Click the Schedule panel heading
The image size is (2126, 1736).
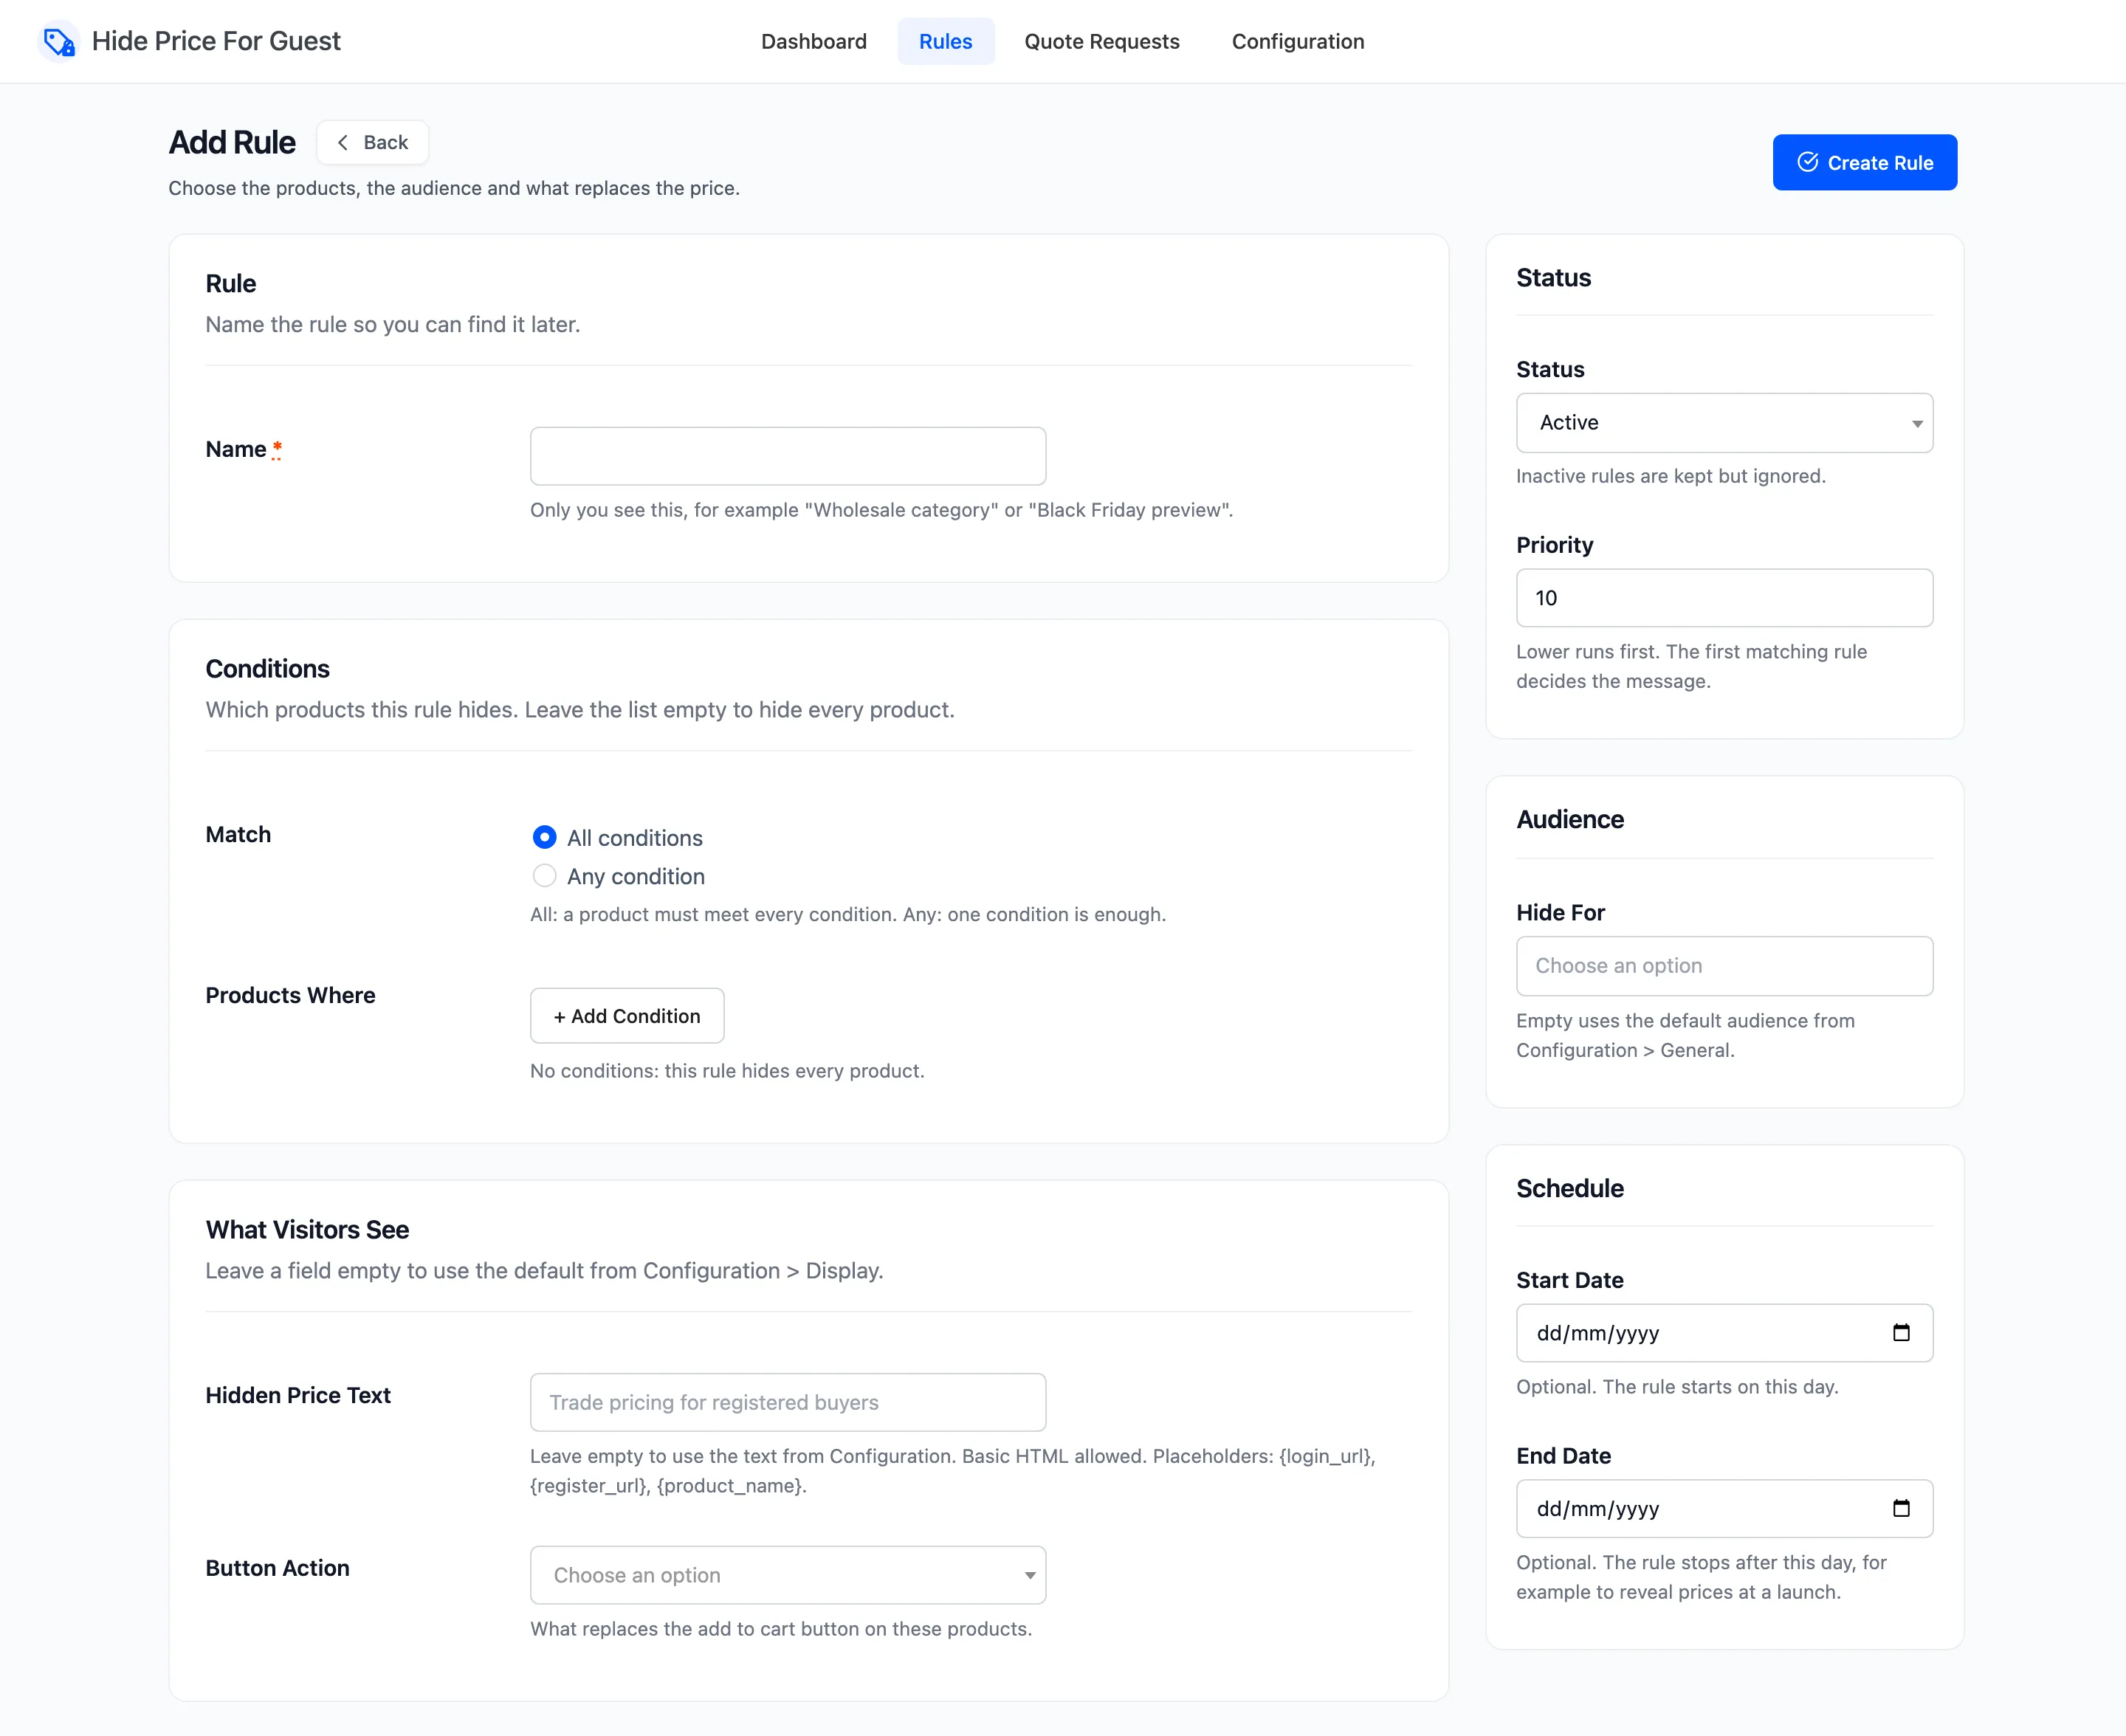[x=1569, y=1188]
